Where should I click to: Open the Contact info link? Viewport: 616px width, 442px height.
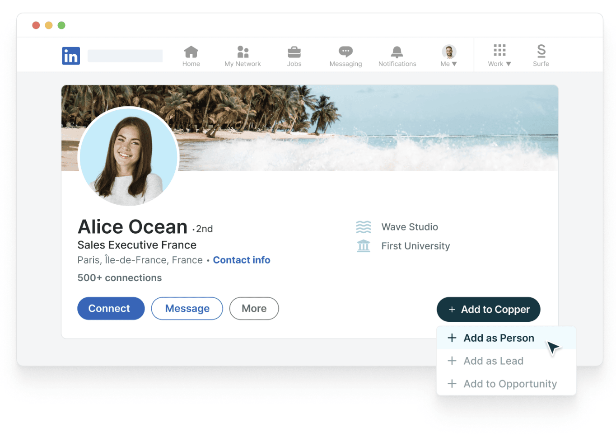[x=242, y=260]
